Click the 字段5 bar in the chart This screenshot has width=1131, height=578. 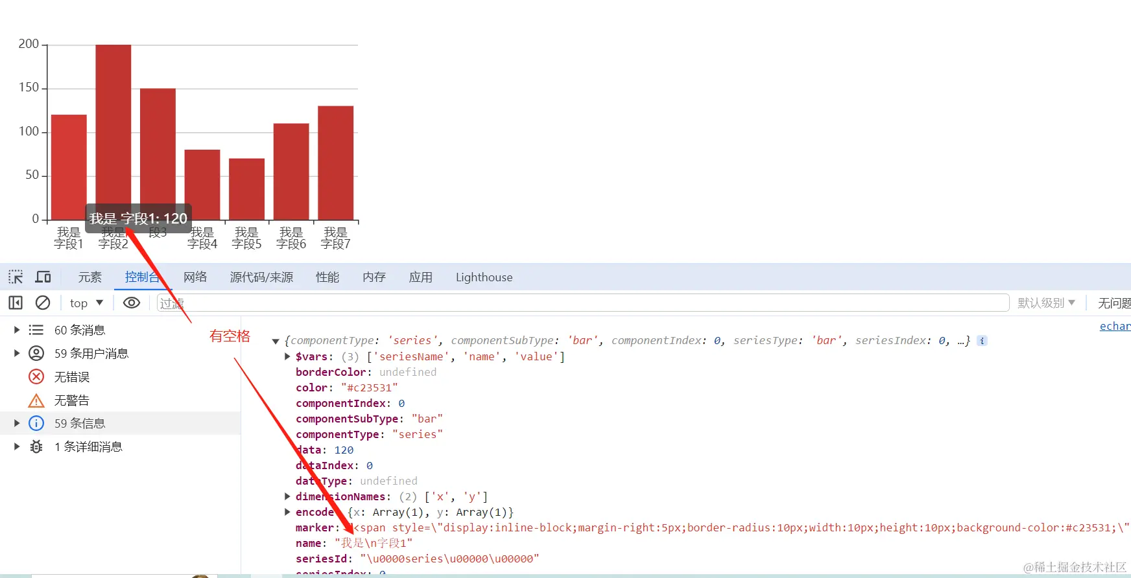click(x=247, y=189)
